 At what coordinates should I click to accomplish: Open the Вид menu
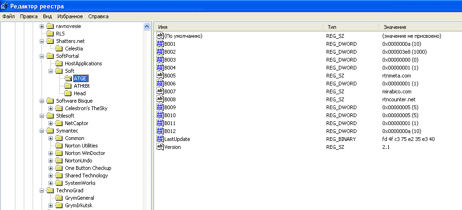tap(48, 16)
